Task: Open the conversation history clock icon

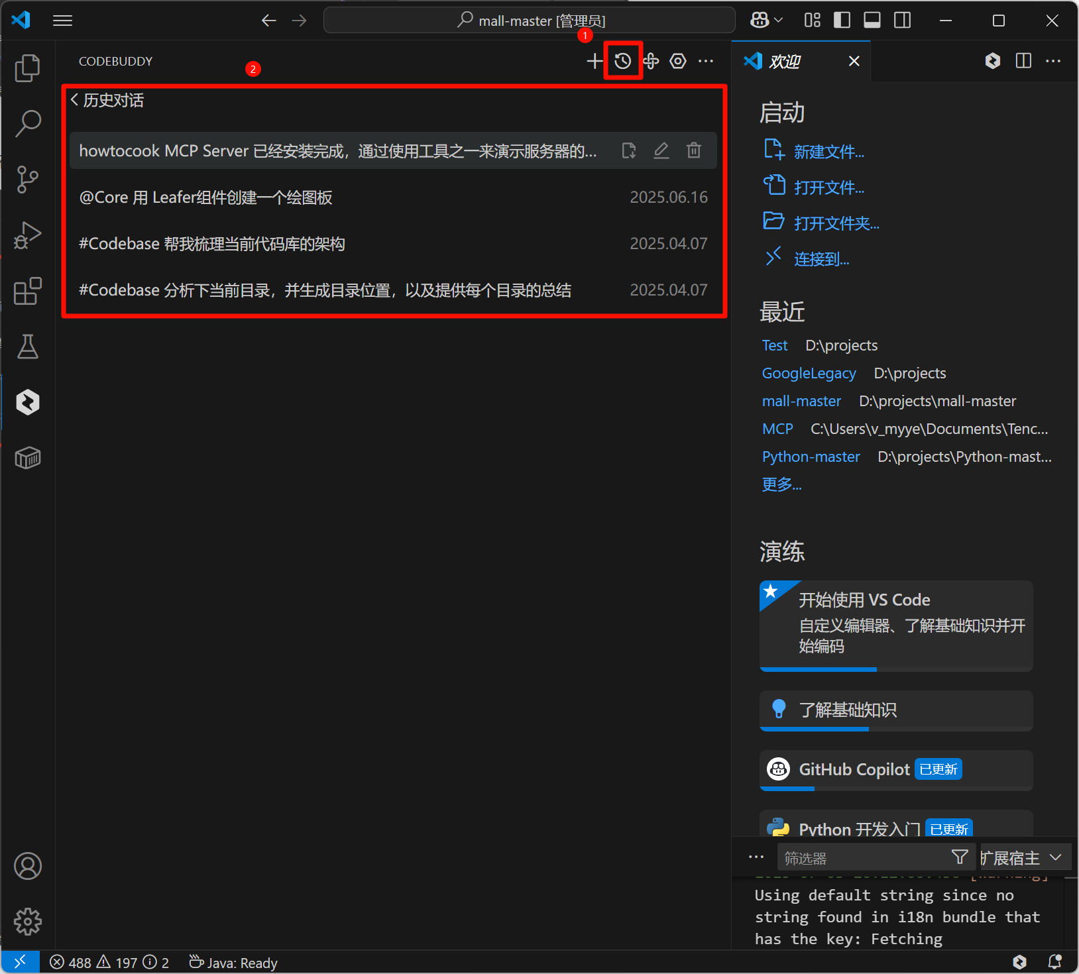Action: tap(622, 62)
